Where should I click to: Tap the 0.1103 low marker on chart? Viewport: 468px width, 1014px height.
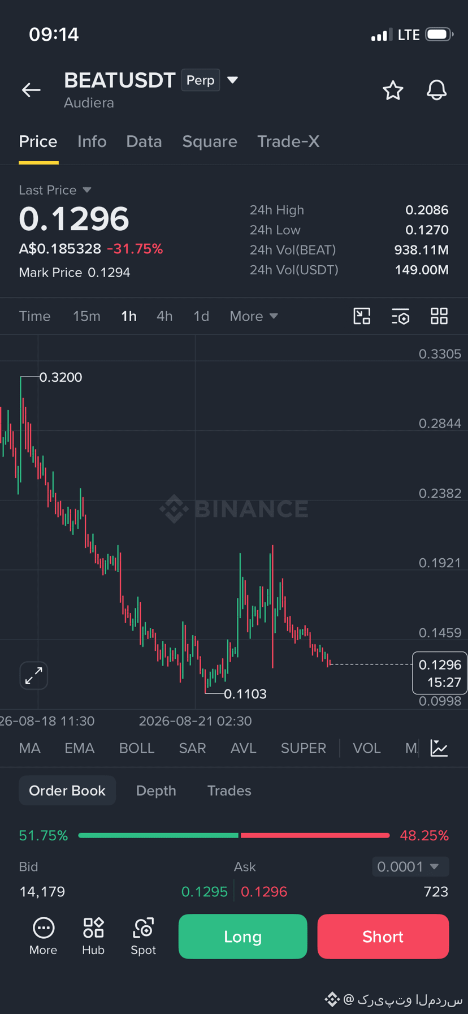pyautogui.click(x=245, y=694)
